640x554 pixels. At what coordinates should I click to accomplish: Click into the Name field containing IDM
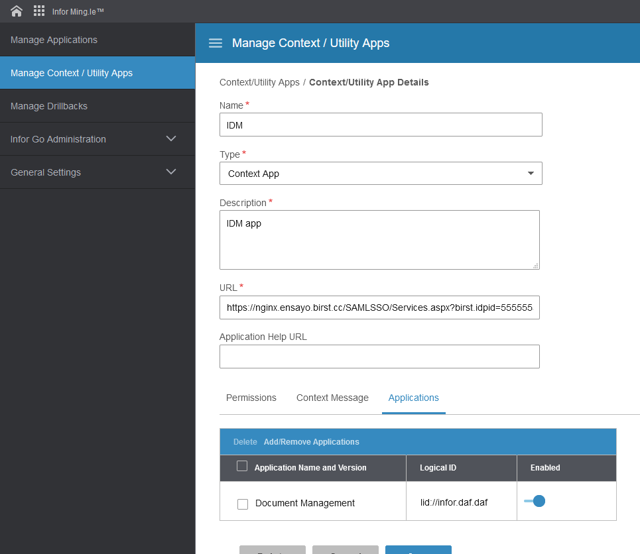[381, 125]
